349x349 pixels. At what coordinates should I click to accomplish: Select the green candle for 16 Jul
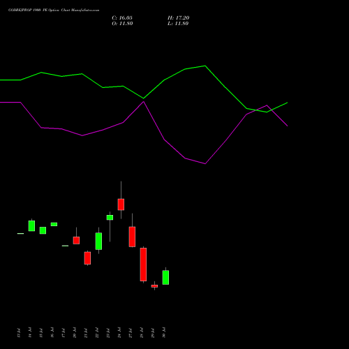click(54, 224)
